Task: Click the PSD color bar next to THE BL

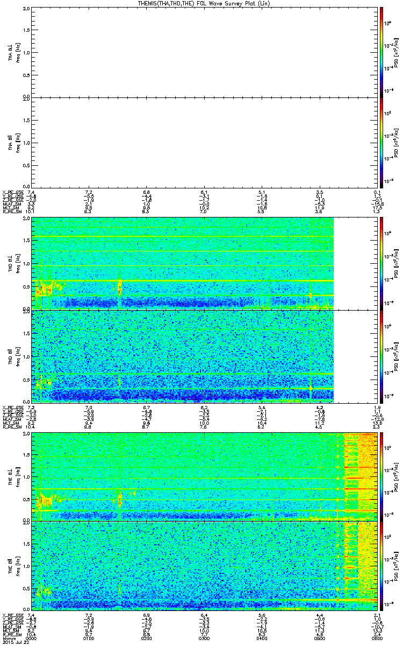Action: [x=382, y=476]
